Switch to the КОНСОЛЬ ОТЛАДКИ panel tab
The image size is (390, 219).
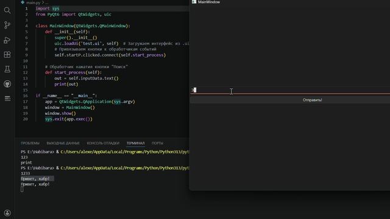(103, 144)
